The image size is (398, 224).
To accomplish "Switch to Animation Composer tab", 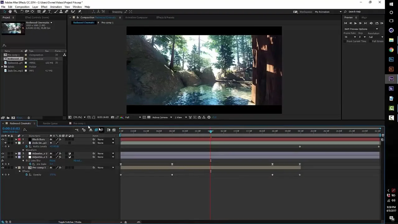I will [136, 17].
